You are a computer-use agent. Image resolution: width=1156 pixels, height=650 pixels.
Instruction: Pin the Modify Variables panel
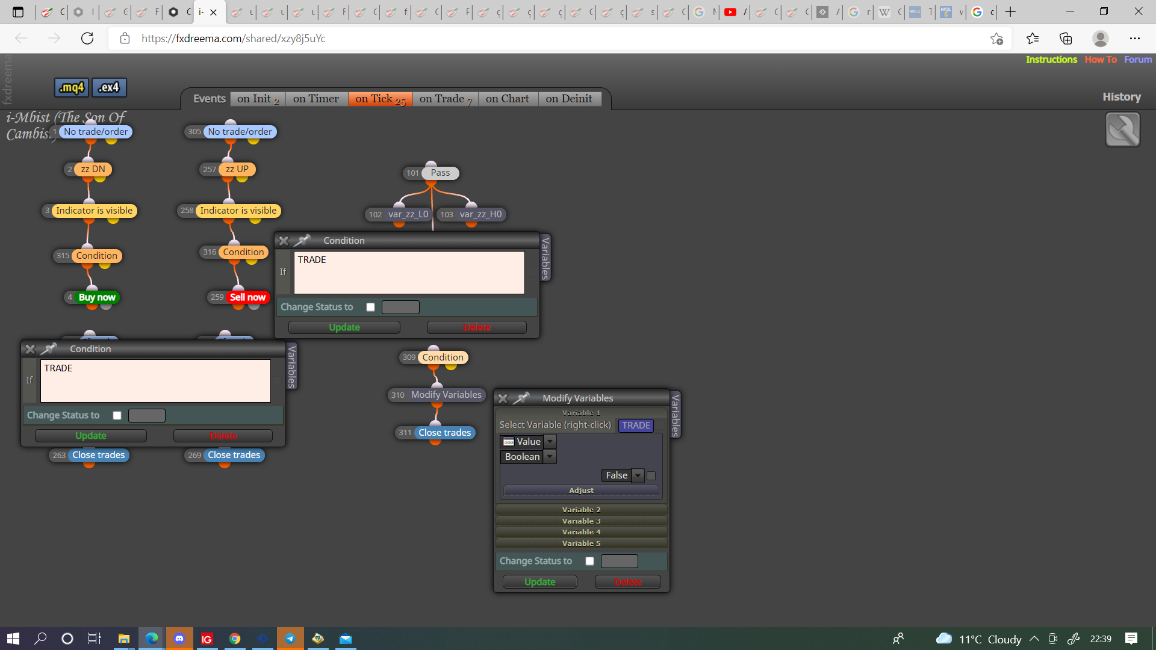coord(521,398)
